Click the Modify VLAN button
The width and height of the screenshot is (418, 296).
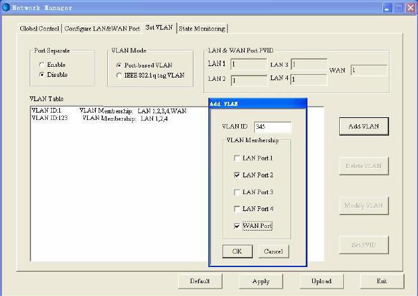coord(364,206)
